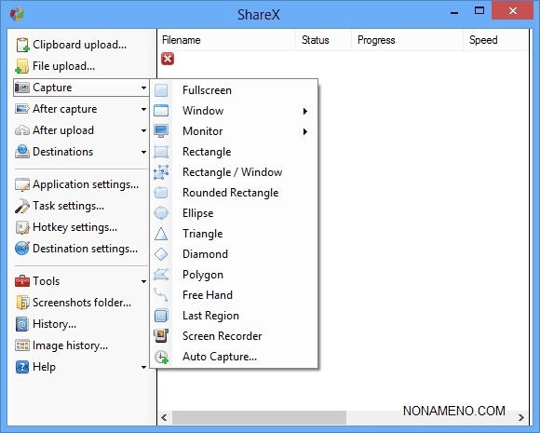The image size is (540, 433).
Task: Choose Fullscreen from the Capture menu
Action: (234, 90)
